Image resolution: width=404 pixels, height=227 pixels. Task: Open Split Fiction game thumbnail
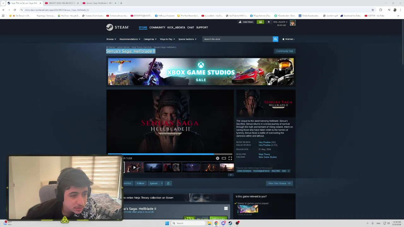(x=248, y=209)
